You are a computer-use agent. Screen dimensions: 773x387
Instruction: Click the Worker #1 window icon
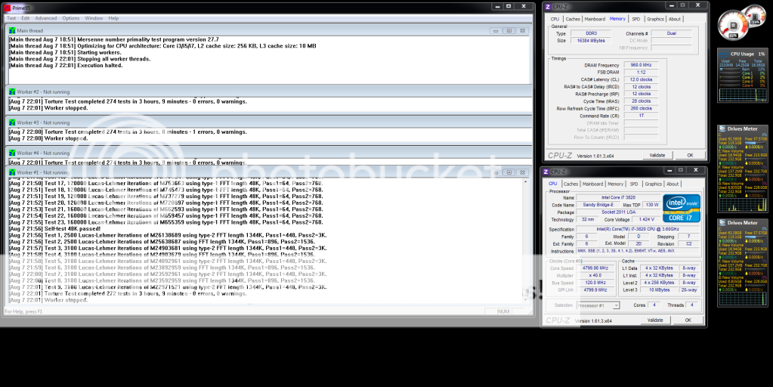pyautogui.click(x=12, y=172)
